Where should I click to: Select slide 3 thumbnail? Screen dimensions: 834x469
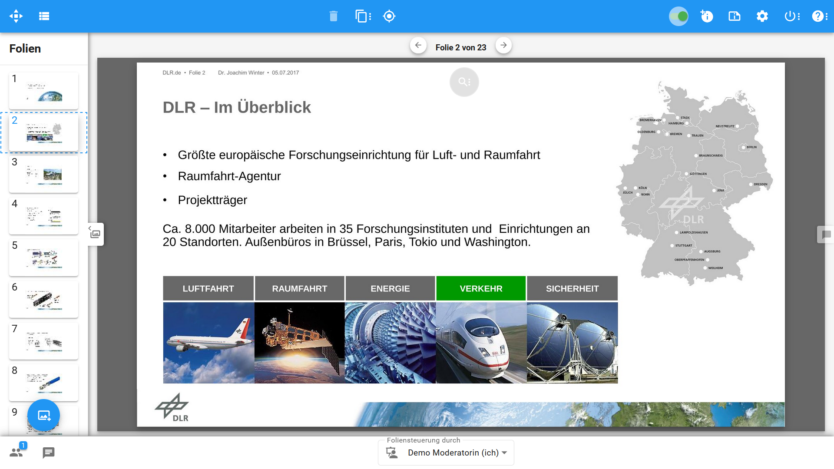click(x=43, y=174)
